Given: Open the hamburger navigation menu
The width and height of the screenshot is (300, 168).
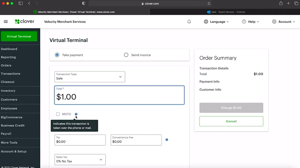Looking at the screenshot, I should point(6,22).
